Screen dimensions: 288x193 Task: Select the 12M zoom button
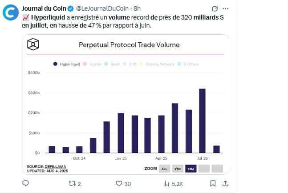tap(191, 169)
